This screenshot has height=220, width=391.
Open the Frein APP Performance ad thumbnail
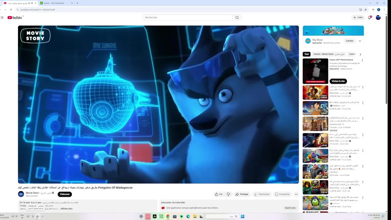click(x=315, y=71)
